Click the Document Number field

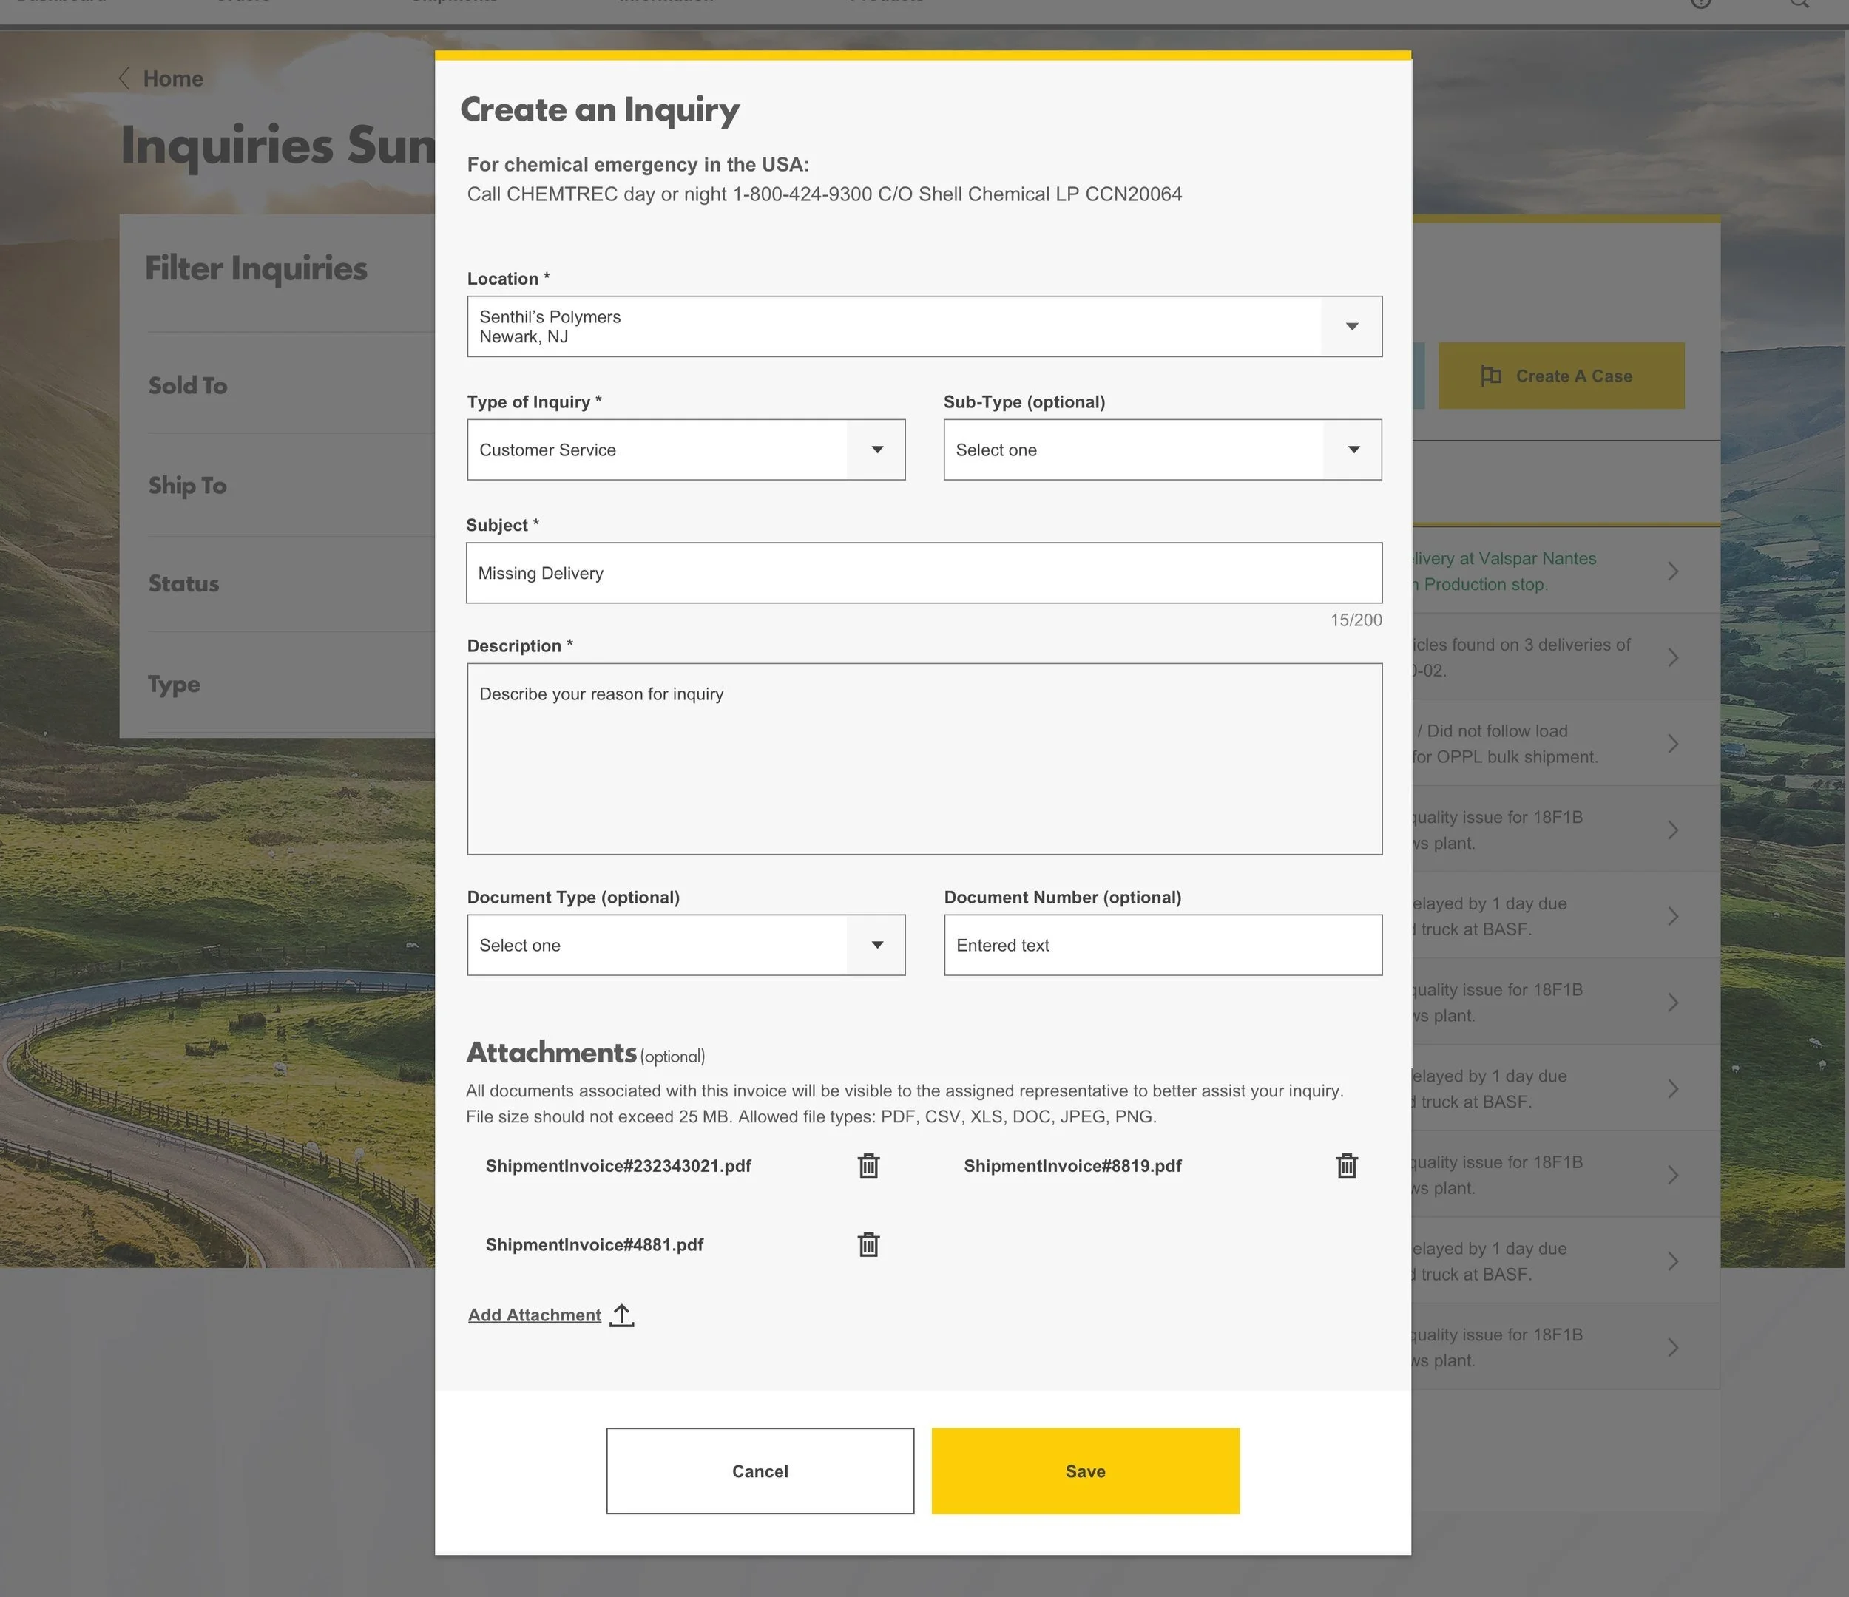tap(1163, 945)
